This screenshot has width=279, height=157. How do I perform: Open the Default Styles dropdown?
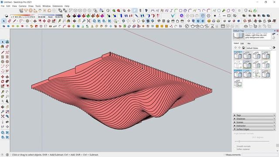[x=259, y=48]
